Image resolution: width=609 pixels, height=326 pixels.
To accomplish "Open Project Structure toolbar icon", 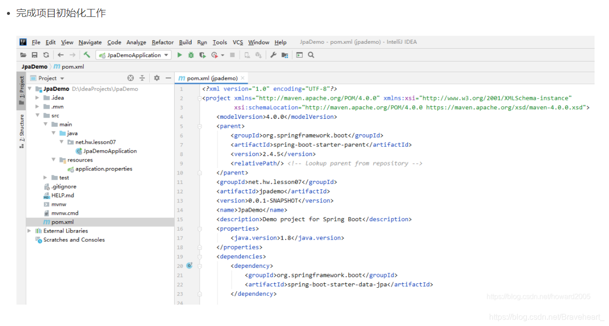I will (x=285, y=55).
